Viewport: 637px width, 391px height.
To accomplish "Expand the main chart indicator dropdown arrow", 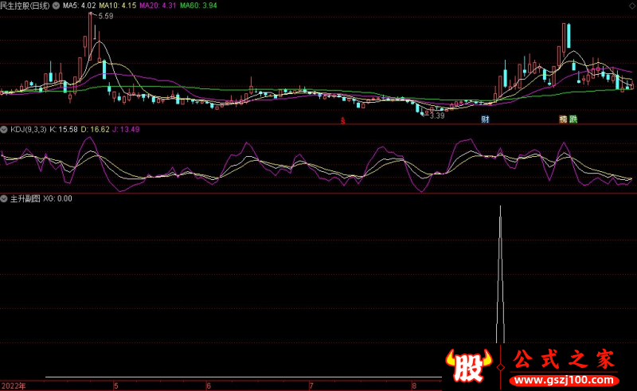I will 54,5.
